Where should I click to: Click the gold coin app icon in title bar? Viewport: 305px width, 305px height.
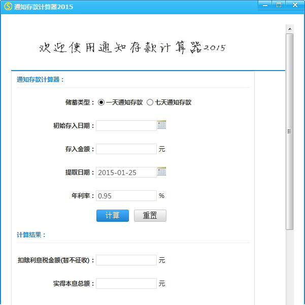[8, 7]
